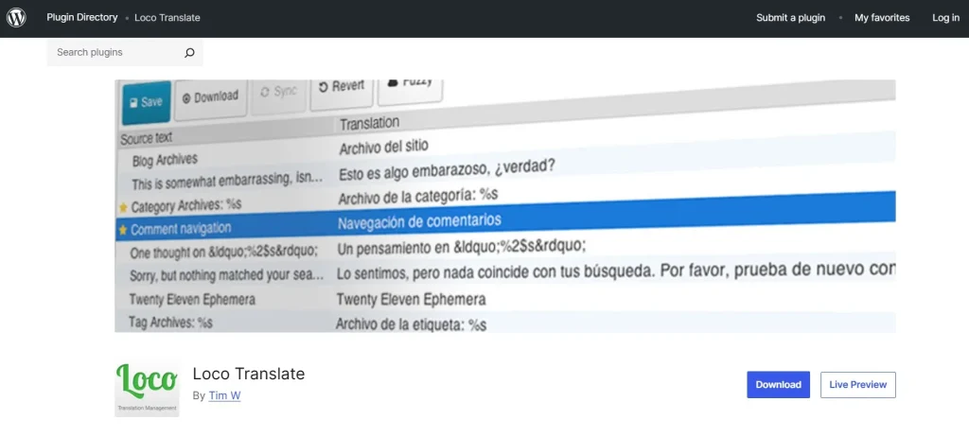Open My favorites

(882, 18)
